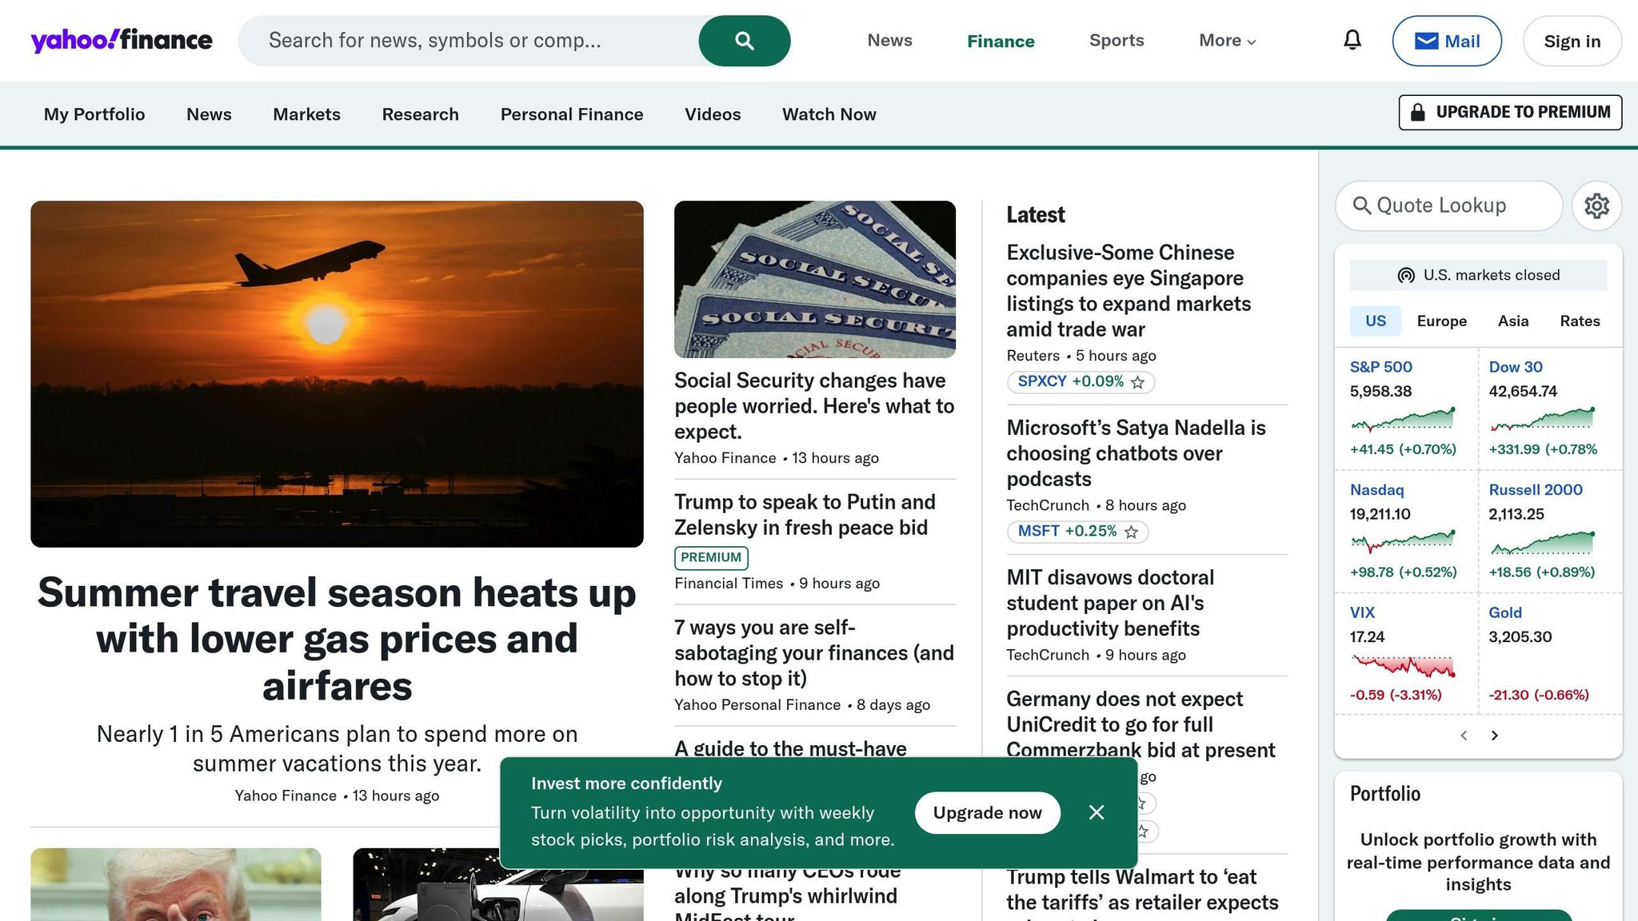
Task: Open the Gold quote link
Action: pos(1505,612)
